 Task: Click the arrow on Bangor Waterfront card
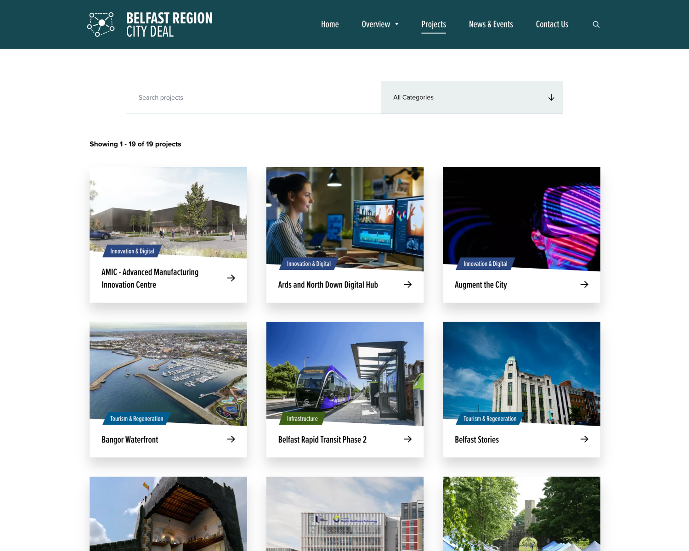pyautogui.click(x=231, y=439)
